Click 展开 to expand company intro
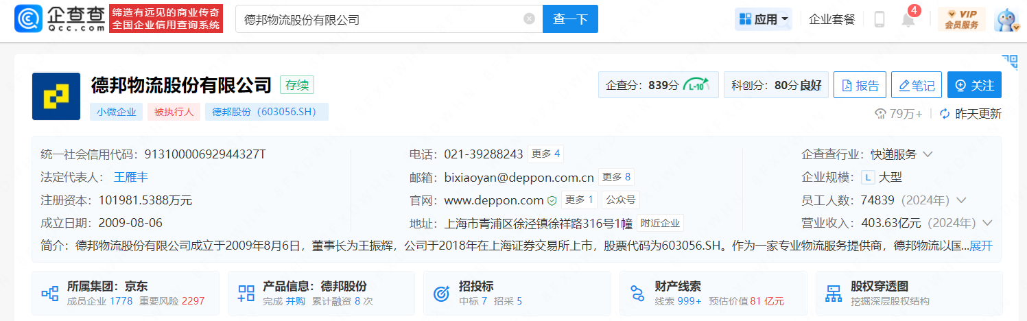Screen dimensions: 1027x321 pyautogui.click(x=981, y=246)
